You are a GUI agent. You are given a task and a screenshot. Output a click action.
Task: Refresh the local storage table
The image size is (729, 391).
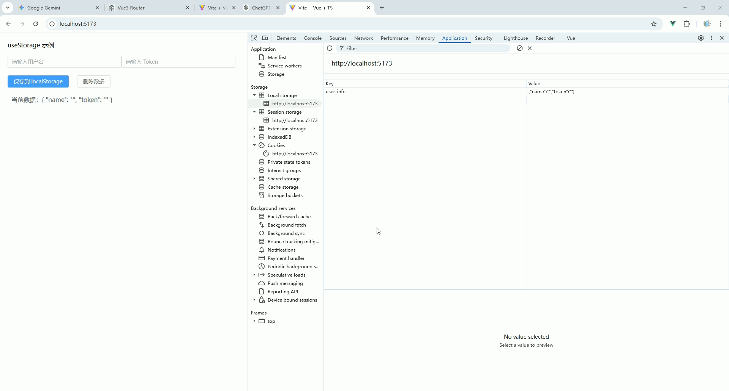click(330, 48)
